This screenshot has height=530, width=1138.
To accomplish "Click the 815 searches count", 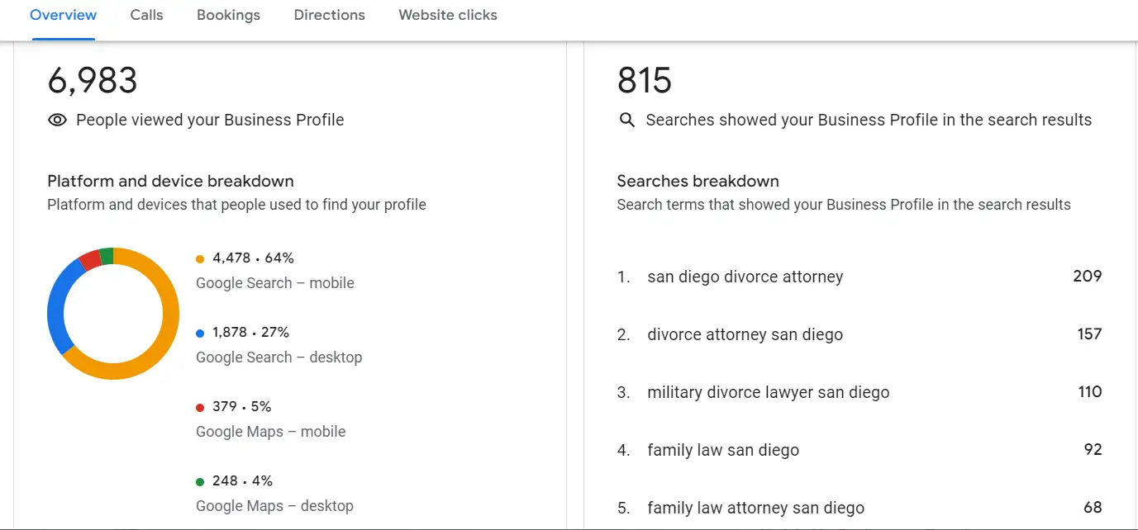I will tap(644, 80).
